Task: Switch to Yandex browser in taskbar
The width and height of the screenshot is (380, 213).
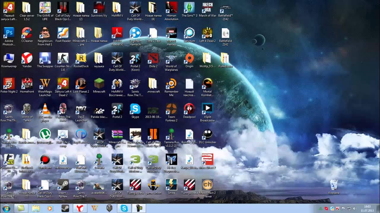Action: 80,209
